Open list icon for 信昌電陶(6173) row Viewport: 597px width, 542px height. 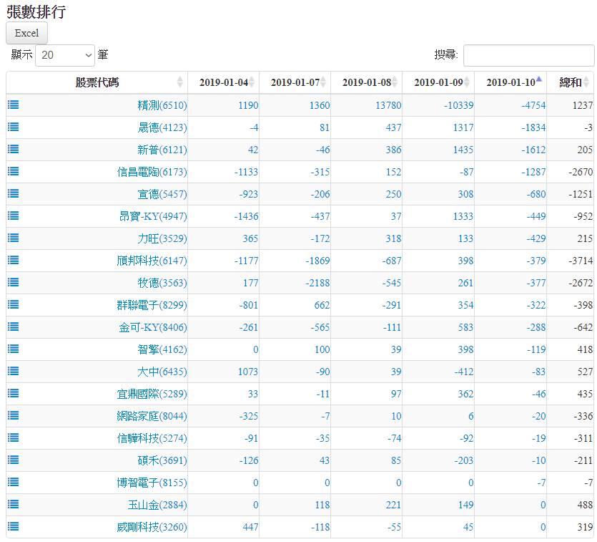pos(13,171)
